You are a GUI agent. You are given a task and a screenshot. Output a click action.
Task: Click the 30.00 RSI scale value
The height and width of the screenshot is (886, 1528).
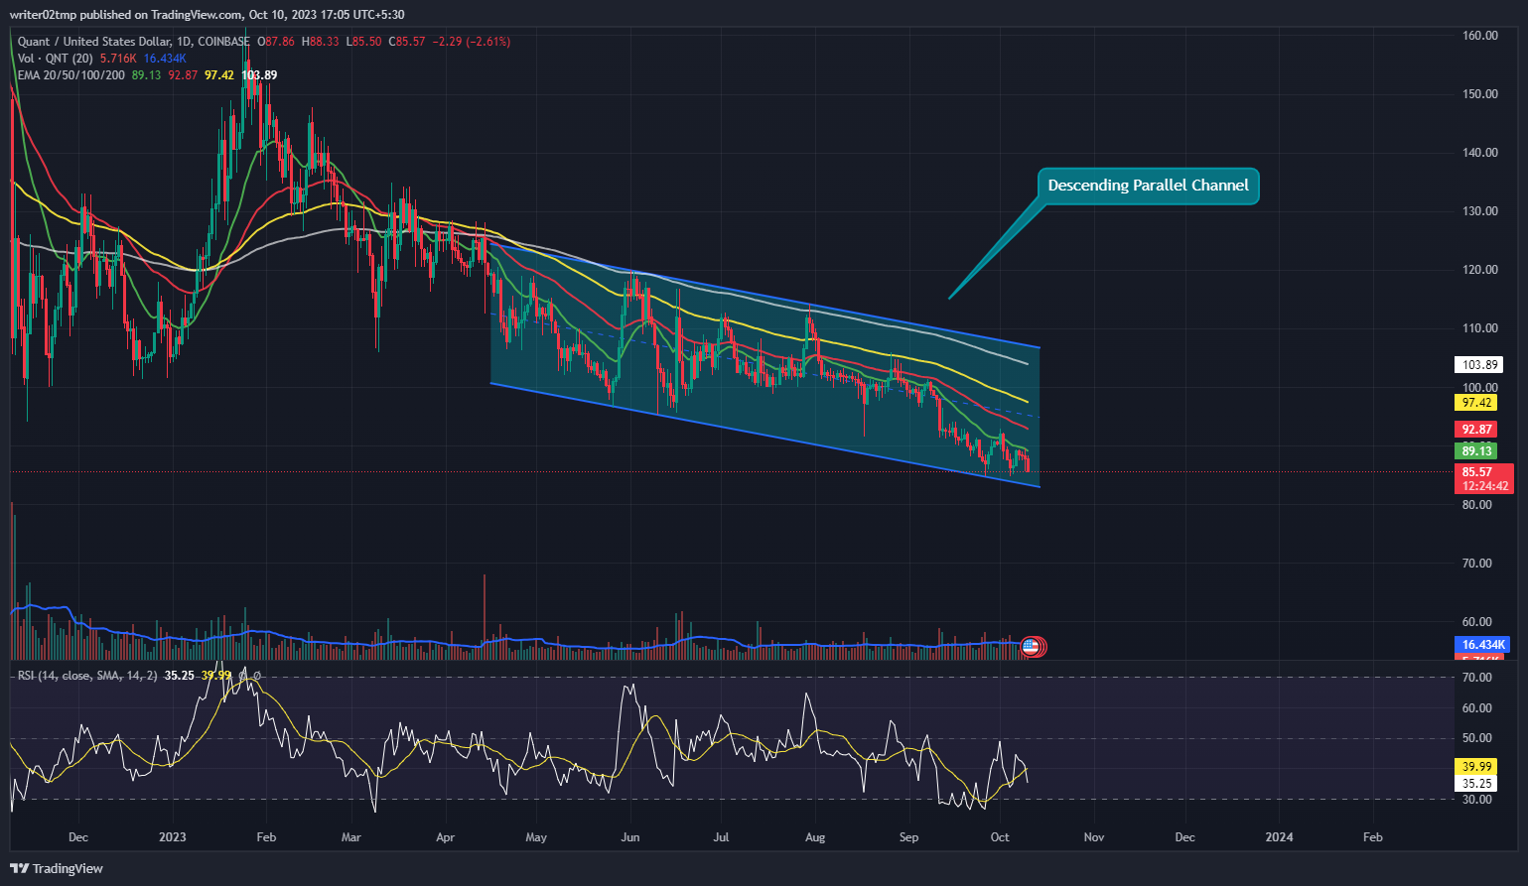tap(1477, 800)
